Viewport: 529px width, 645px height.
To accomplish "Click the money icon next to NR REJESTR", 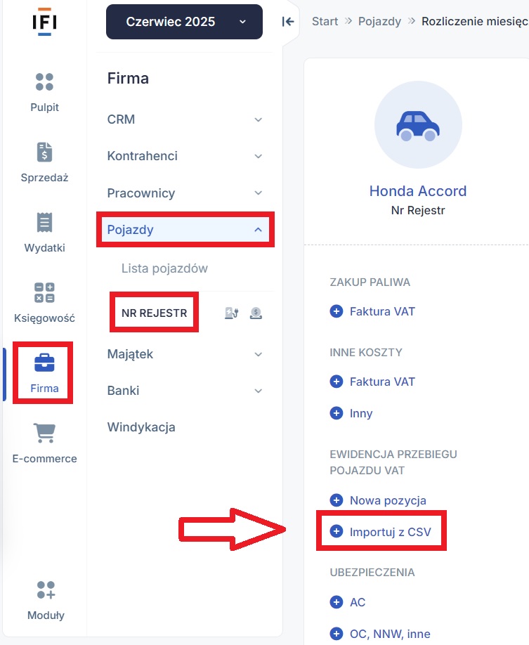I will [x=256, y=313].
